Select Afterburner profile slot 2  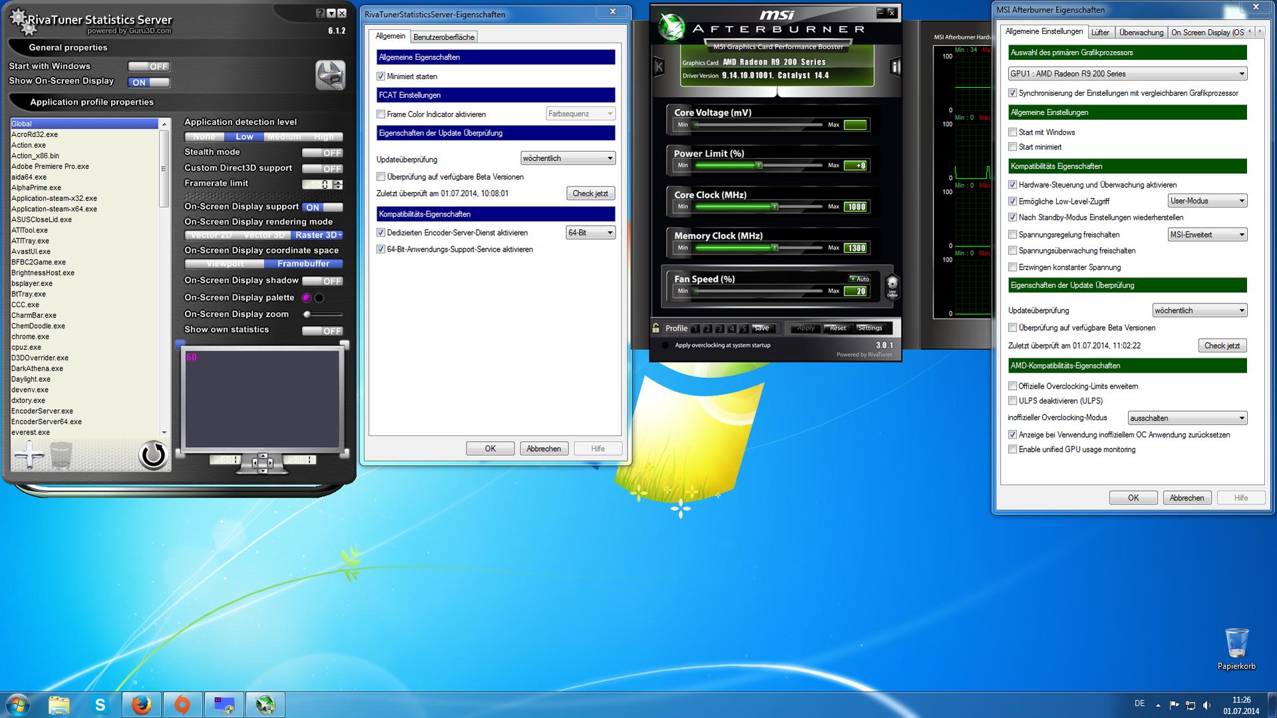tap(707, 329)
